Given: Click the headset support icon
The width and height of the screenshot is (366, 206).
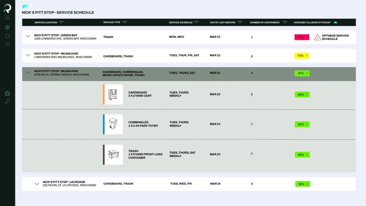Looking at the screenshot, I should 7,36.
